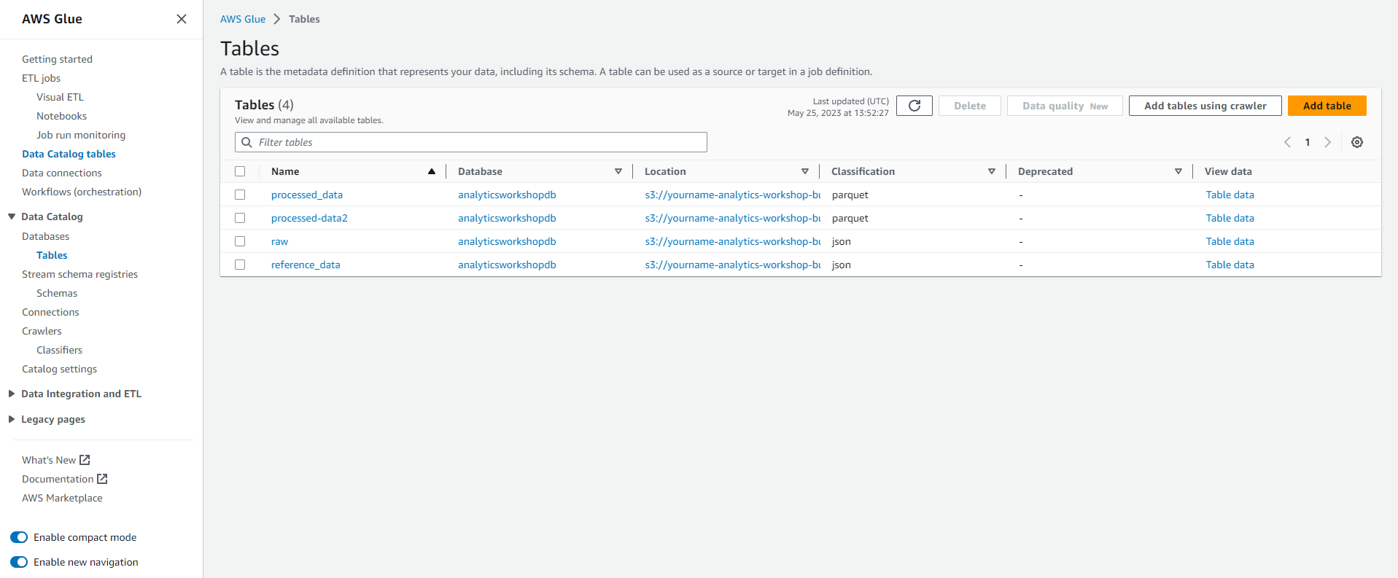The image size is (1398, 578).
Task: Open analyticsworkshopdb for processed_data row
Action: [x=507, y=195]
